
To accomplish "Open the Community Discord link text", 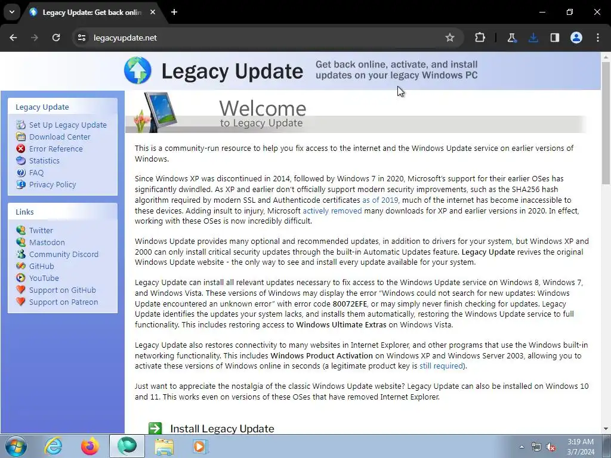I will coord(64,254).
